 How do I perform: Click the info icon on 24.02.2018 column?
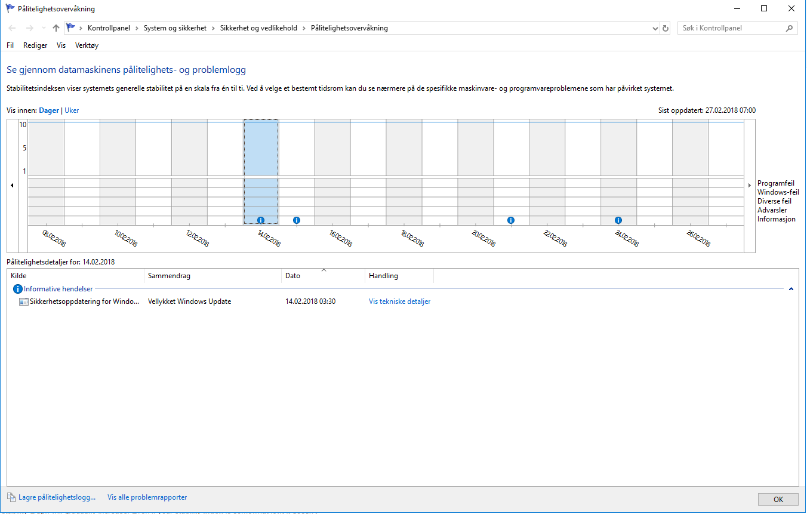[618, 220]
